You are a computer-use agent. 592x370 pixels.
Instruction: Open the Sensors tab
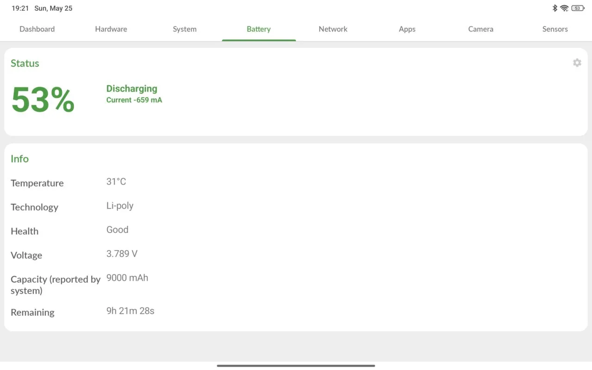555,29
